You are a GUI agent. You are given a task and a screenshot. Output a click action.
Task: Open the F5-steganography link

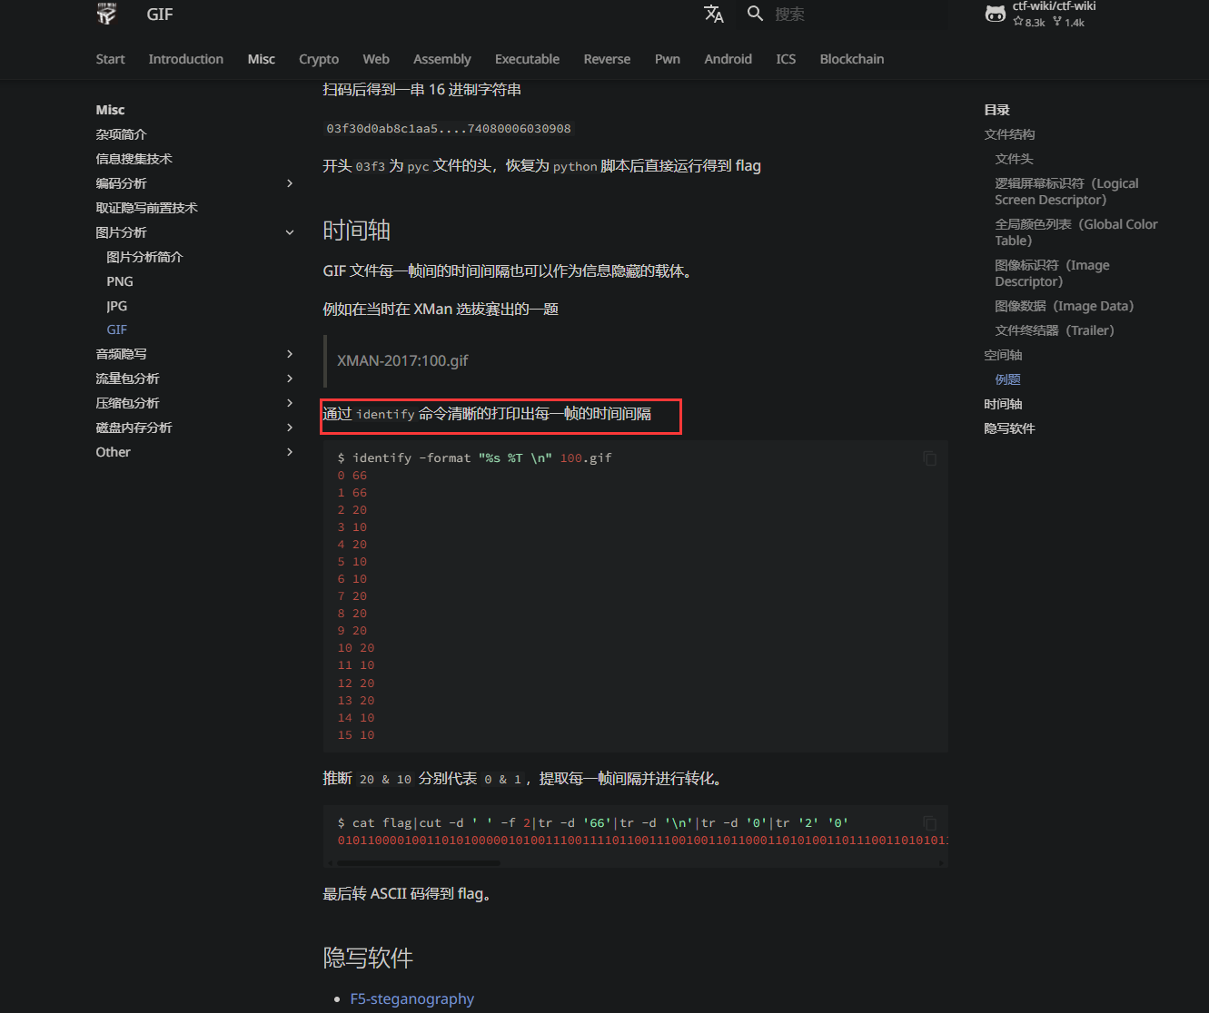coord(412,998)
